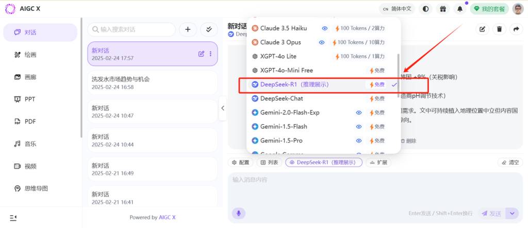Open the 绘画 drawing section
This screenshot has height=228, width=528.
coord(40,55)
